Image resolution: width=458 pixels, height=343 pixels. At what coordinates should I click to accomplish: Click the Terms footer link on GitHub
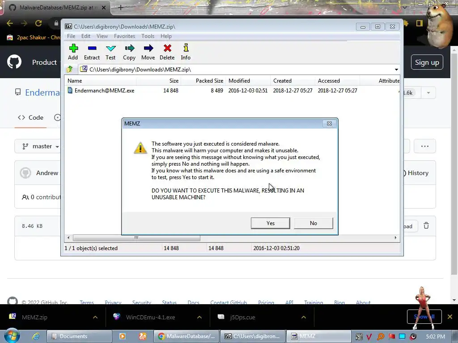pos(87,302)
